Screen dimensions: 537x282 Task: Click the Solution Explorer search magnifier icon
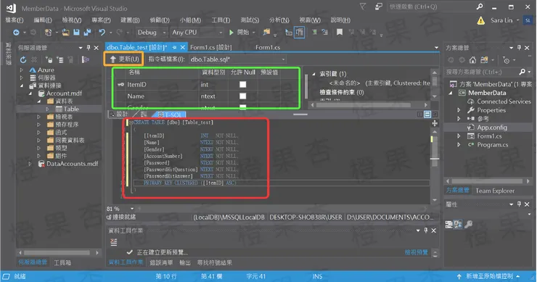point(522,72)
